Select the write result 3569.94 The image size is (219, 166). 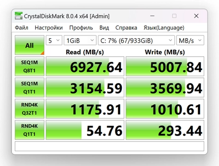[165, 88]
